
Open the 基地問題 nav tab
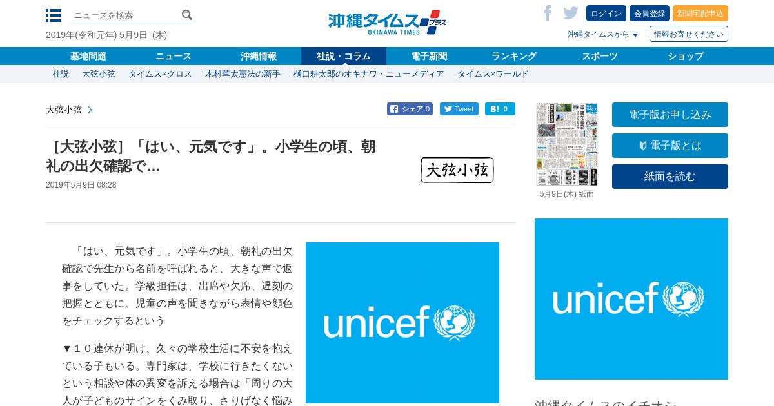88,56
